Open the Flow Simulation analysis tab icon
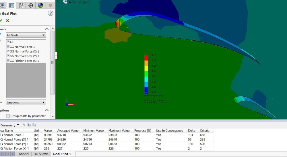Viewport: 287px width, 157px height. (x=50, y=5)
